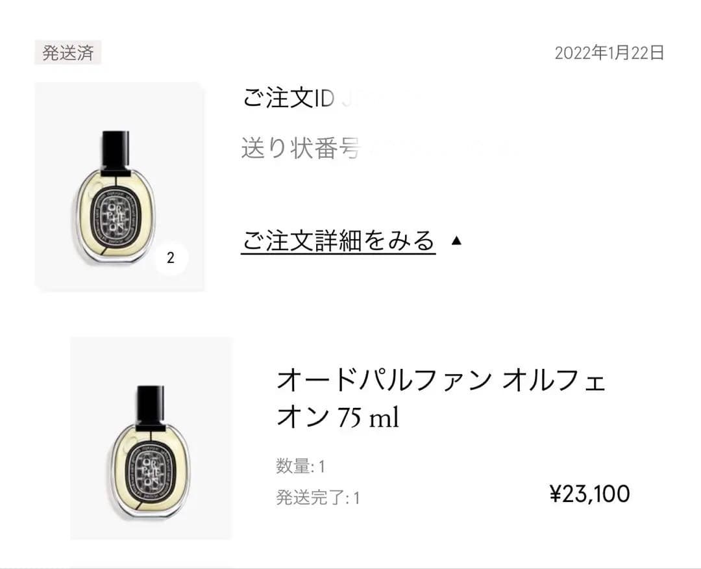The image size is (701, 569).
Task: Click the item count badge showing 2
Action: click(x=171, y=258)
